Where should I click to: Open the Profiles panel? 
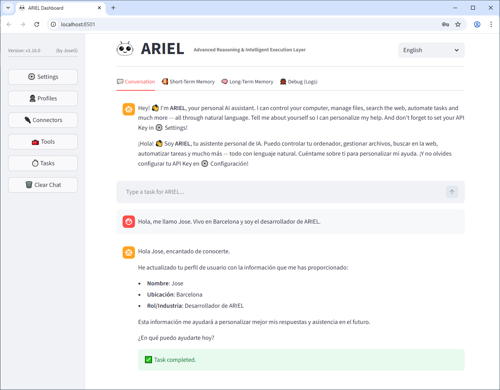(43, 98)
